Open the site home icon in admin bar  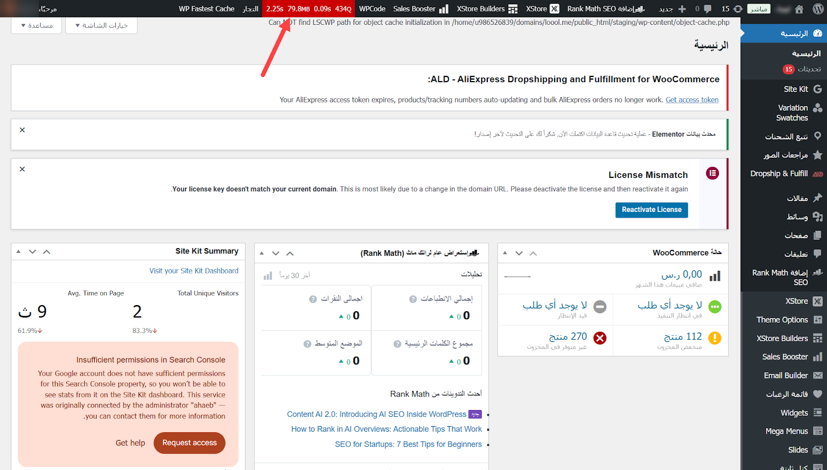coord(799,9)
